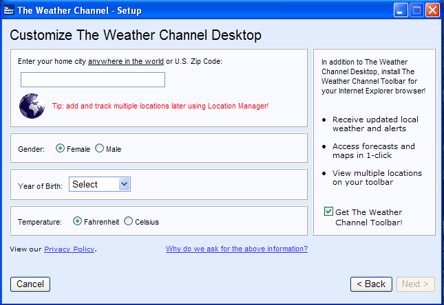Choose Fahrenheit temperature units

[77, 221]
